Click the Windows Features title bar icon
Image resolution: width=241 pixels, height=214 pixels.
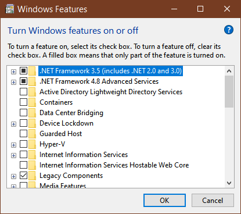click(x=9, y=9)
